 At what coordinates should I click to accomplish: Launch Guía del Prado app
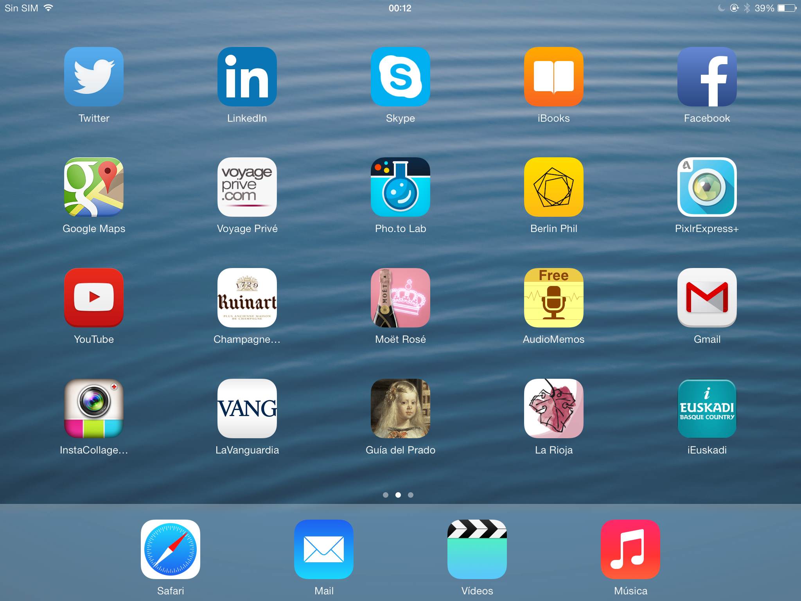click(400, 408)
